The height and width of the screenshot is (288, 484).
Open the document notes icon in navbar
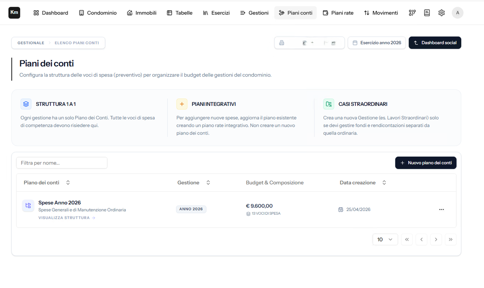click(x=427, y=13)
